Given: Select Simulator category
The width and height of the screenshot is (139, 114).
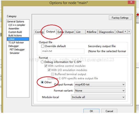Looking at the screenshot, I should [14, 53].
